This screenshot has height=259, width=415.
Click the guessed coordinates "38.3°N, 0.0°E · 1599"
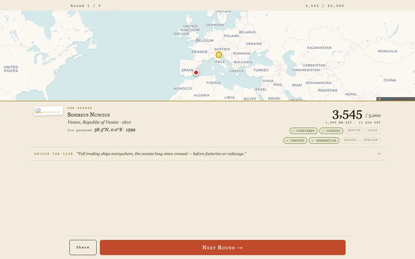114,130
